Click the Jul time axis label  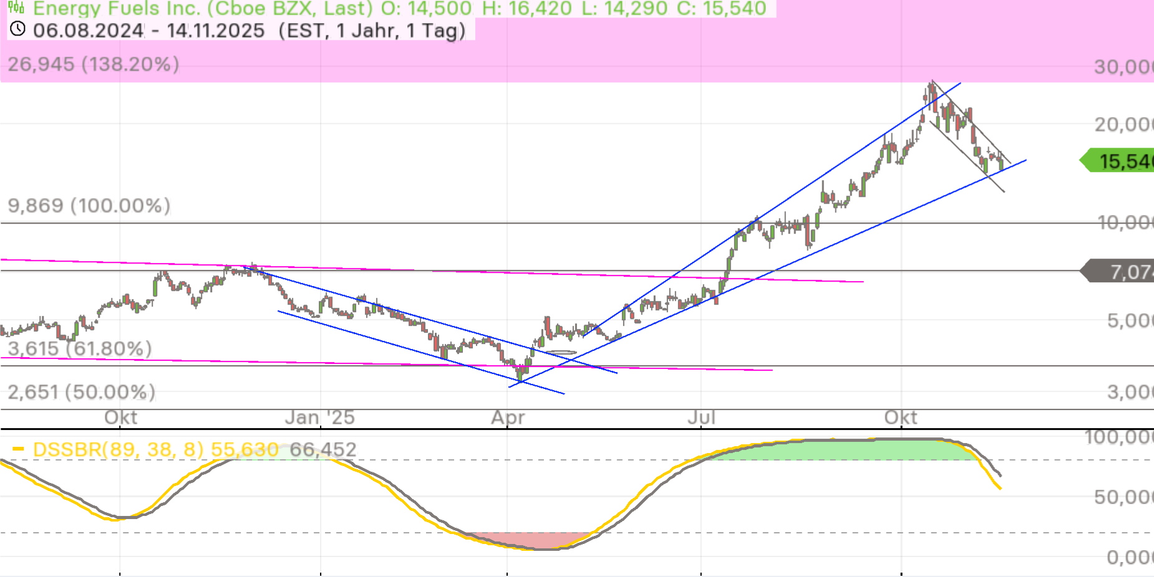point(701,417)
